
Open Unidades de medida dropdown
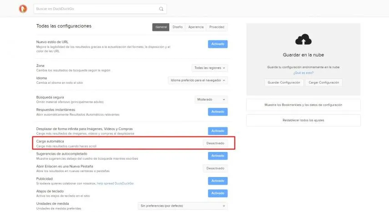coord(182,206)
